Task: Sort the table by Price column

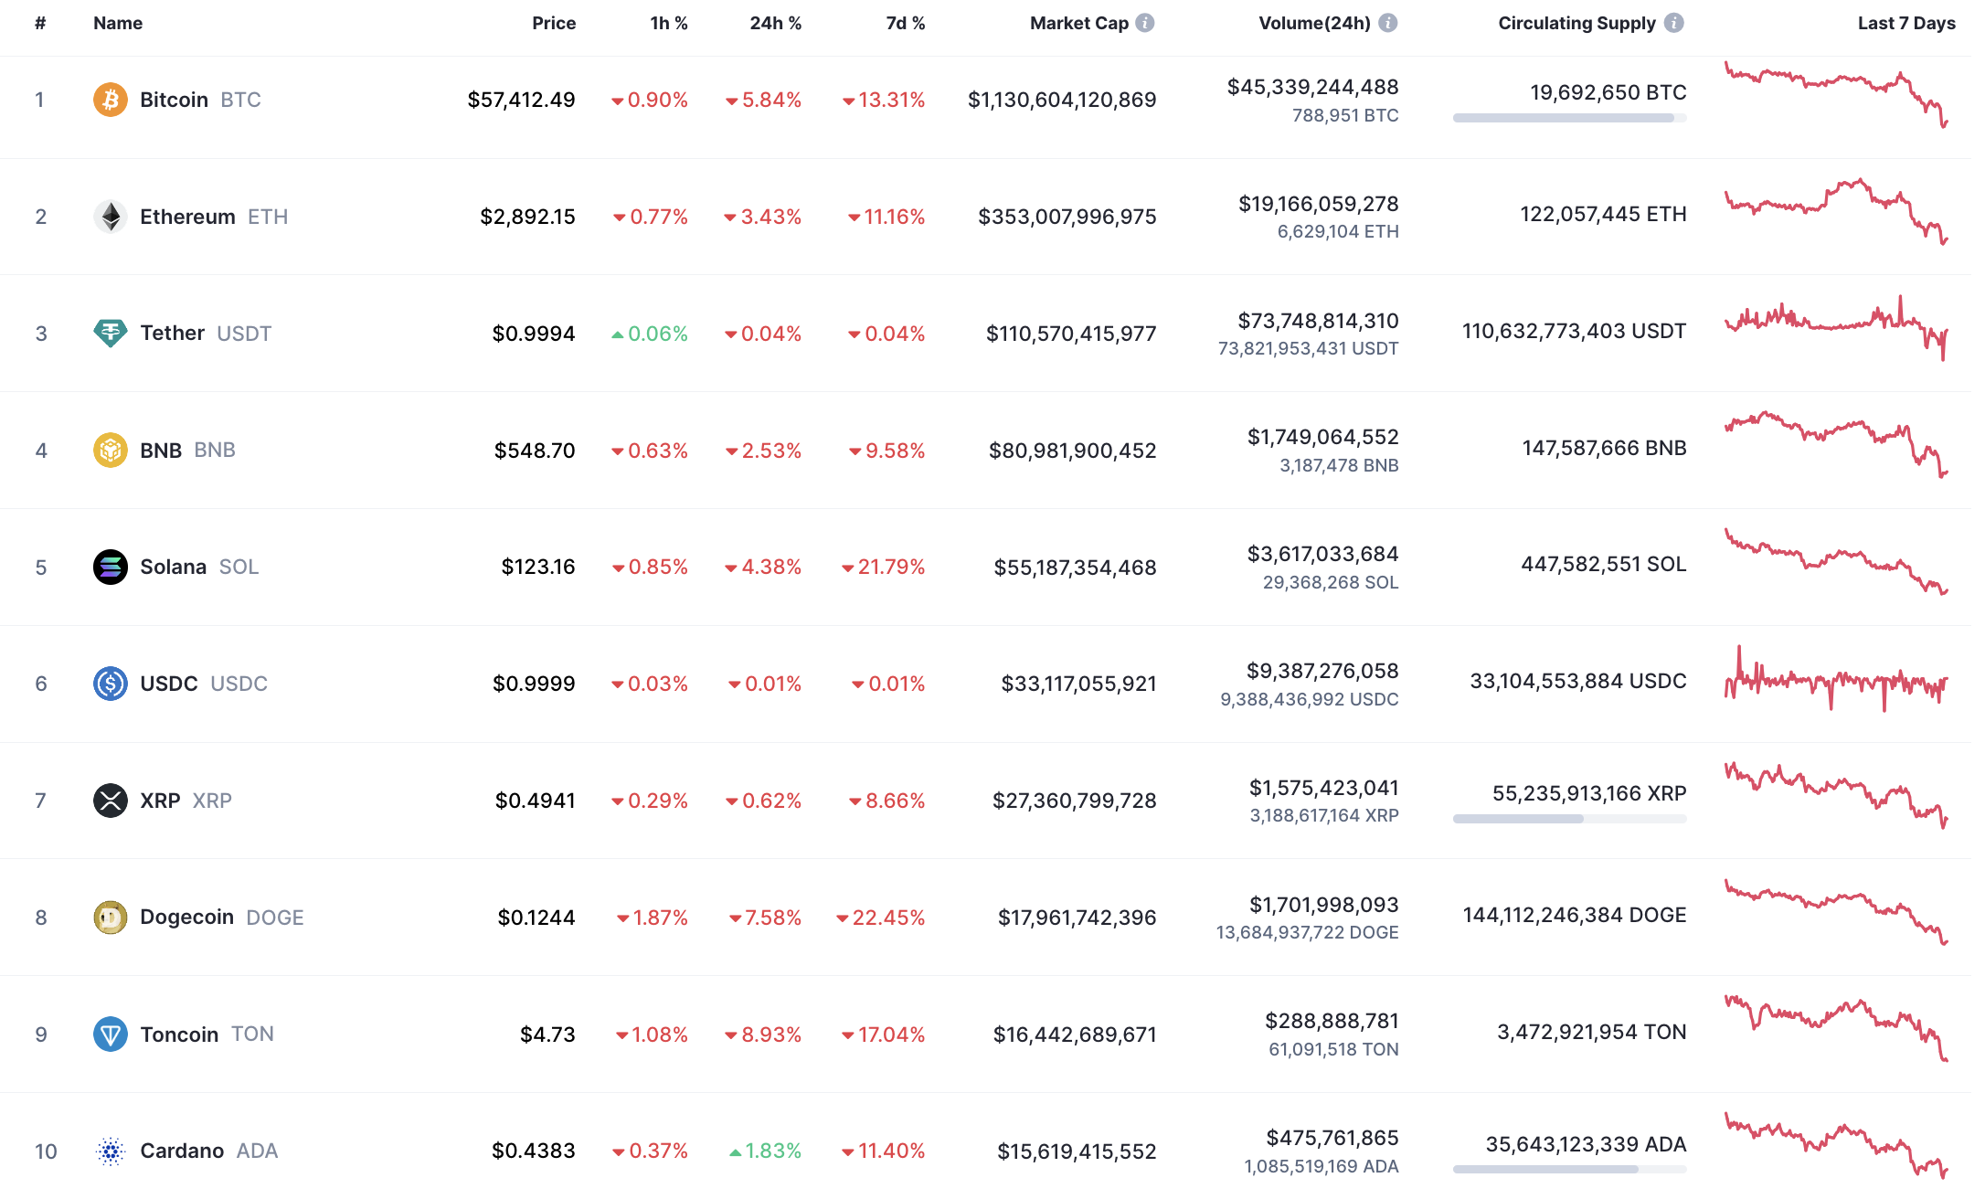Action: pyautogui.click(x=554, y=23)
